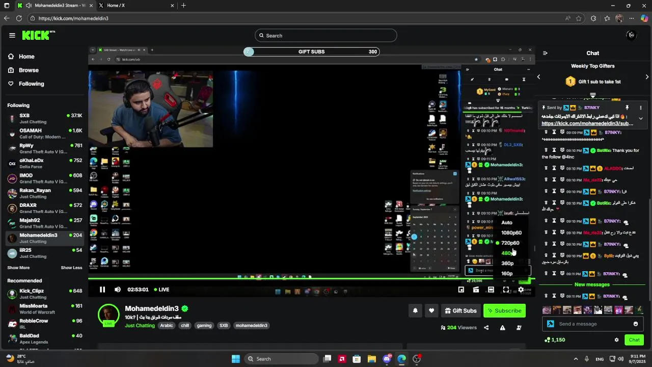Show next Weekly Top Gifters slide

coord(647,77)
